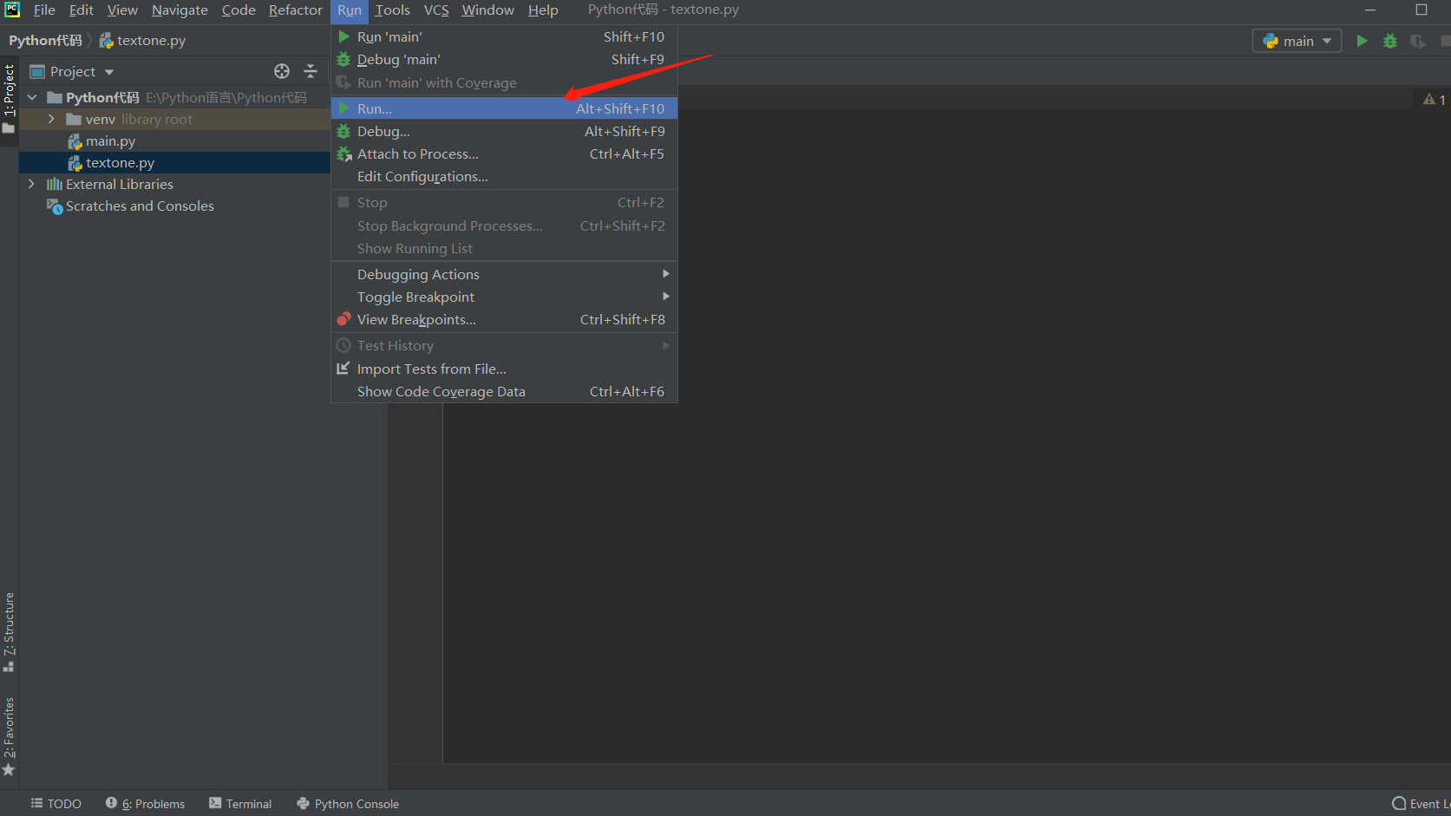The image size is (1451, 816).
Task: Open Debugging Actions submenu
Action: (504, 274)
